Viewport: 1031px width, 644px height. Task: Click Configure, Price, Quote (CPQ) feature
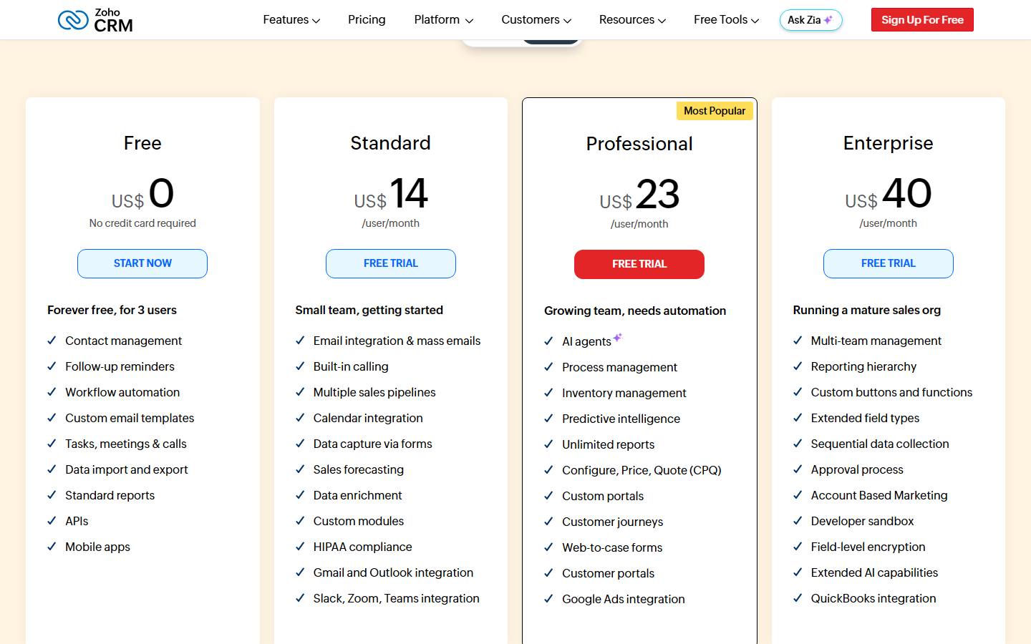642,470
